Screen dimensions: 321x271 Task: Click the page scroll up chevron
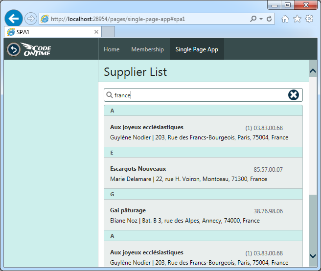(313, 71)
